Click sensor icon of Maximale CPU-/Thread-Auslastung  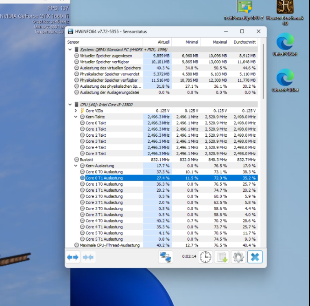tap(76, 245)
